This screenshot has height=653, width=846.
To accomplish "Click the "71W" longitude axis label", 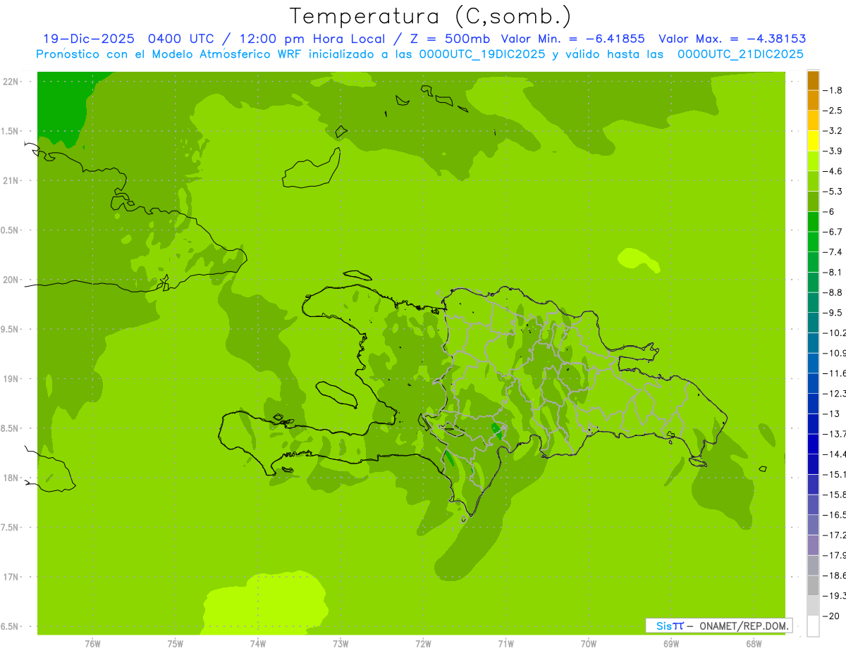I will [505, 644].
